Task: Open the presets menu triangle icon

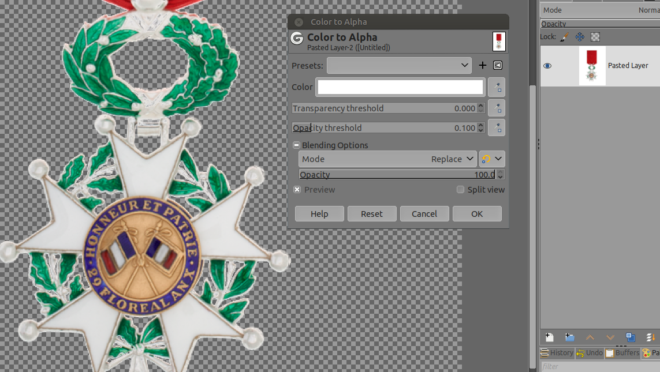Action: coord(498,65)
